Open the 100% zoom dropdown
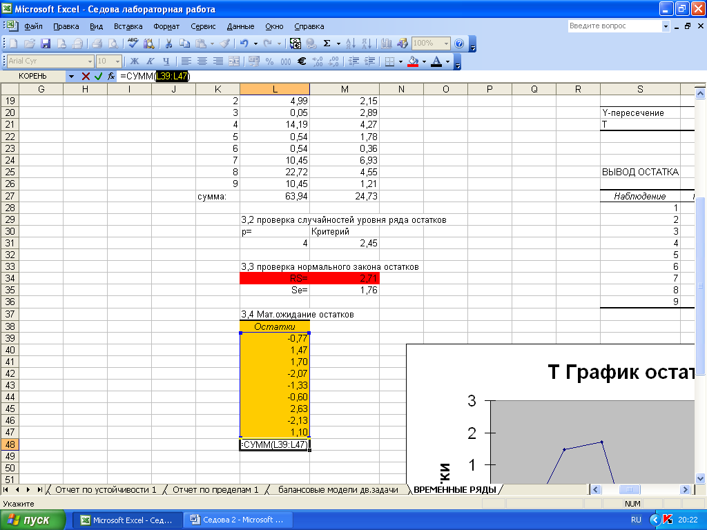707x530 pixels. pyautogui.click(x=447, y=43)
